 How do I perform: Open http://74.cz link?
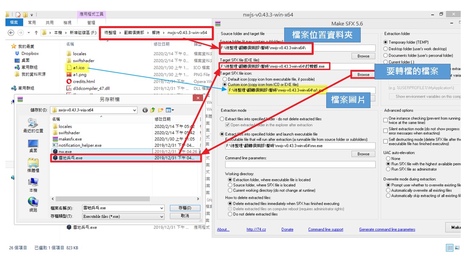point(256,229)
